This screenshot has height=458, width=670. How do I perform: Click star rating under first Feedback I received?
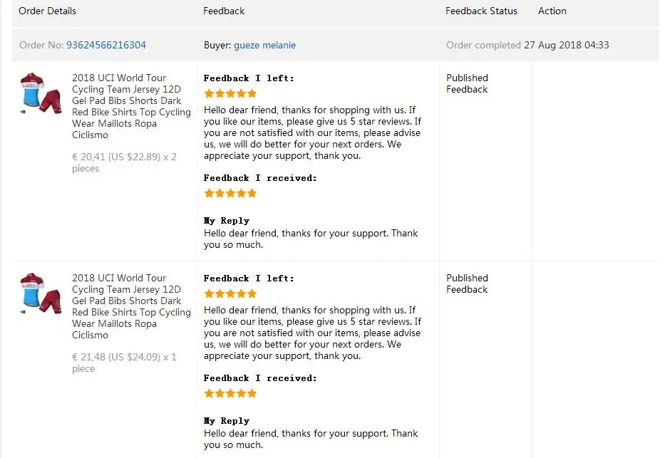pos(230,193)
